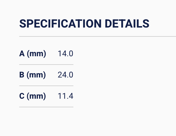Image resolution: width=176 pixels, height=136 pixels.
Task: Click the (mm) unit beside C
Action: pyautogui.click(x=36, y=96)
